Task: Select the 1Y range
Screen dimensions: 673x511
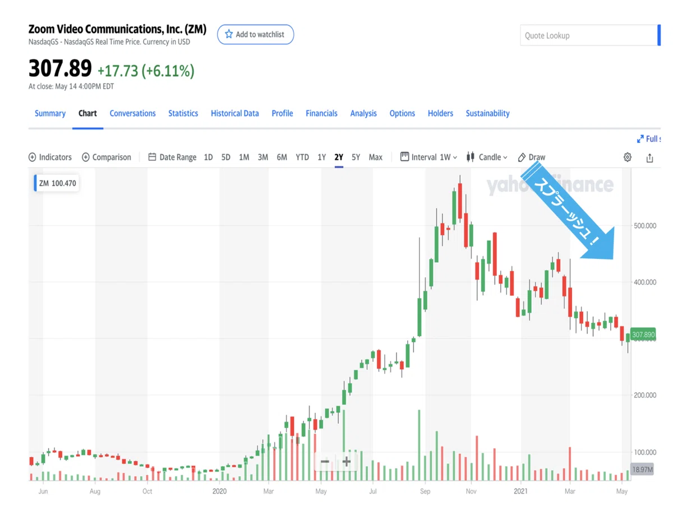Action: click(x=321, y=157)
